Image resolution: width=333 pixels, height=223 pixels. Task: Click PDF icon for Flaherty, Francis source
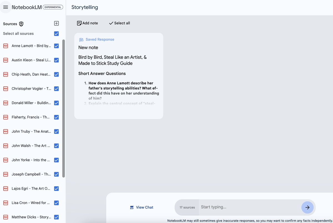pos(6,117)
